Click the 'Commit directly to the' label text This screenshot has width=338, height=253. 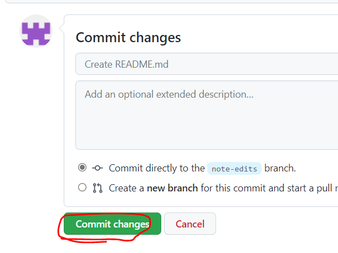pos(157,168)
